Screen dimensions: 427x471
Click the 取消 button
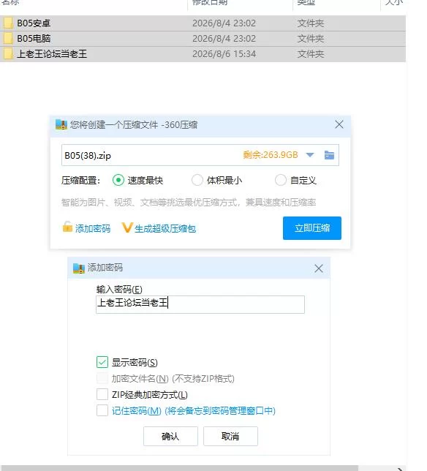230,436
